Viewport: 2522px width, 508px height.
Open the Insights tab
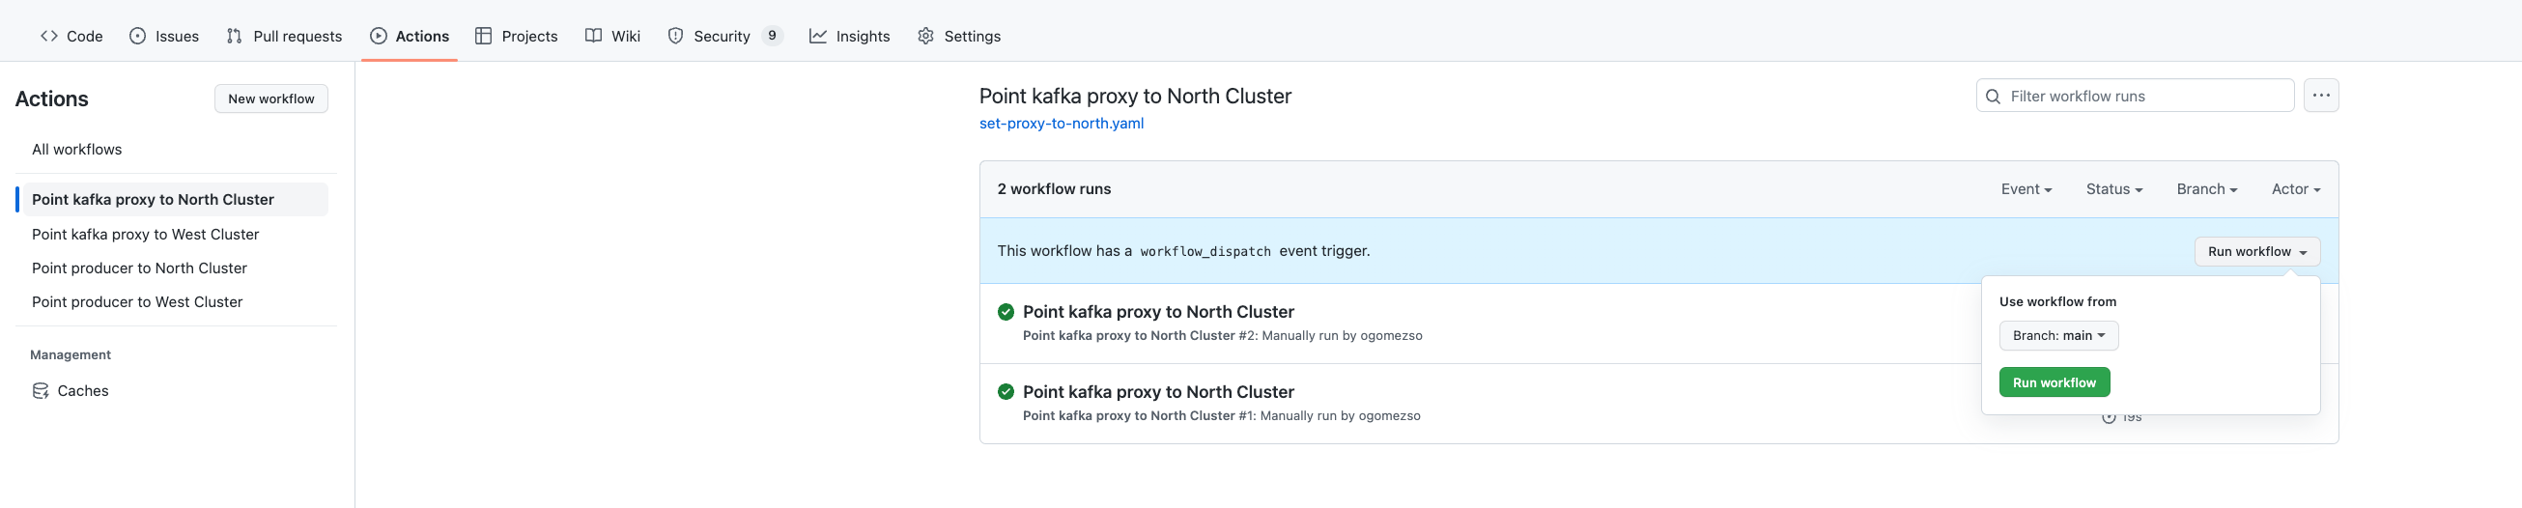click(x=850, y=36)
